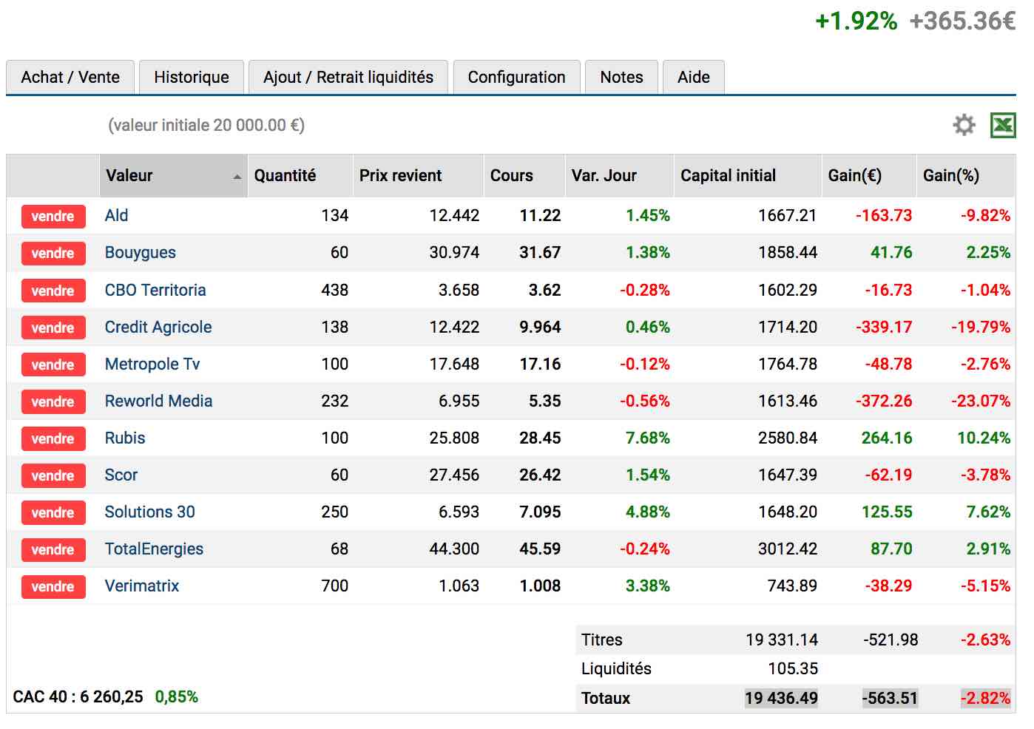Sort by the Var. Jour column header

619,175
